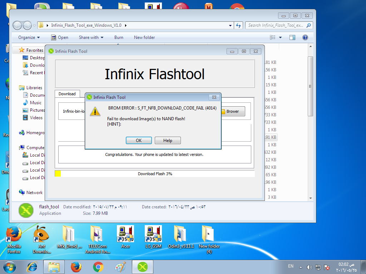Click the Explorer Back arrow button

coord(17,25)
